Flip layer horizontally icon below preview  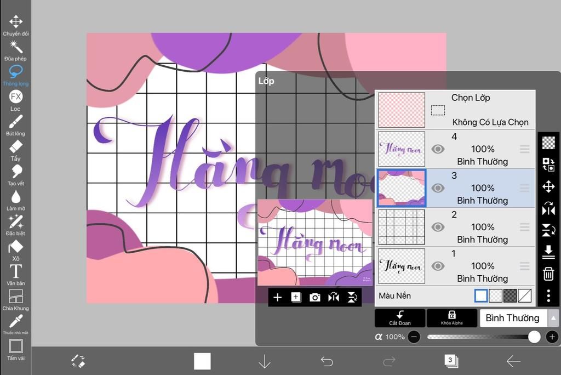(334, 297)
